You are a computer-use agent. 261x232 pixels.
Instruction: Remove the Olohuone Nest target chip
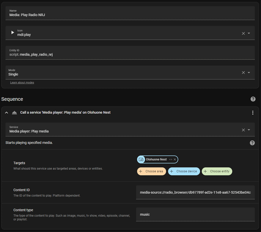(x=175, y=160)
